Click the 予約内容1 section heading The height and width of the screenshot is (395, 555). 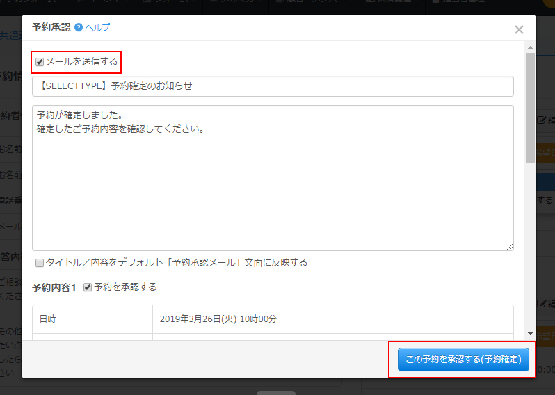tap(55, 287)
